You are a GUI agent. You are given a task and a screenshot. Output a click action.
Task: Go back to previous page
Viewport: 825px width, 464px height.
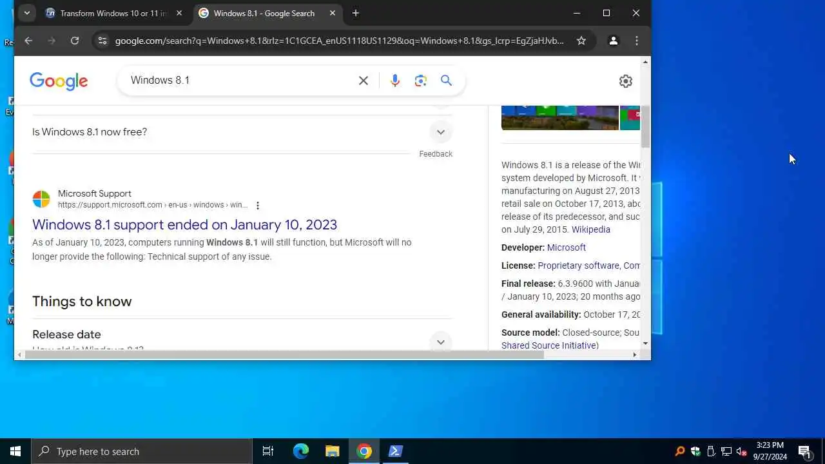tap(28, 41)
